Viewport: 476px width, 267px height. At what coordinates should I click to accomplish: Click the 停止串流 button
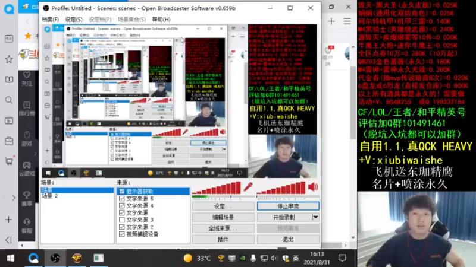point(288,206)
